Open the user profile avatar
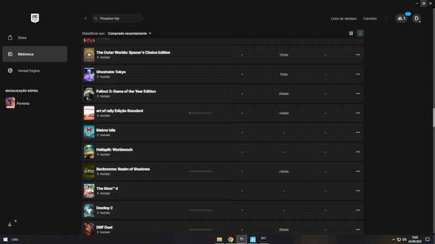435x244 pixels. click(417, 18)
